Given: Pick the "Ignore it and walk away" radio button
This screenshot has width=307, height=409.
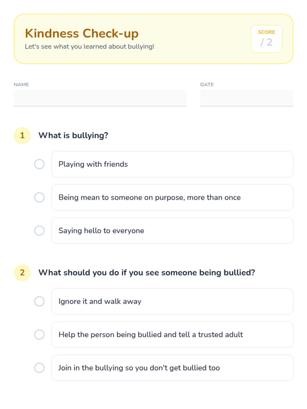Looking at the screenshot, I should click(x=39, y=301).
